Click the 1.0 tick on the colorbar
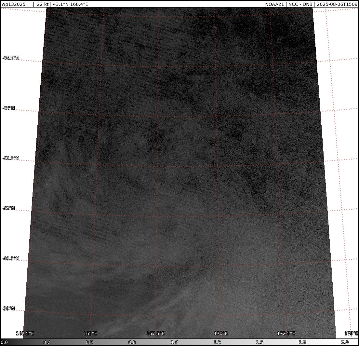 click(175, 342)
